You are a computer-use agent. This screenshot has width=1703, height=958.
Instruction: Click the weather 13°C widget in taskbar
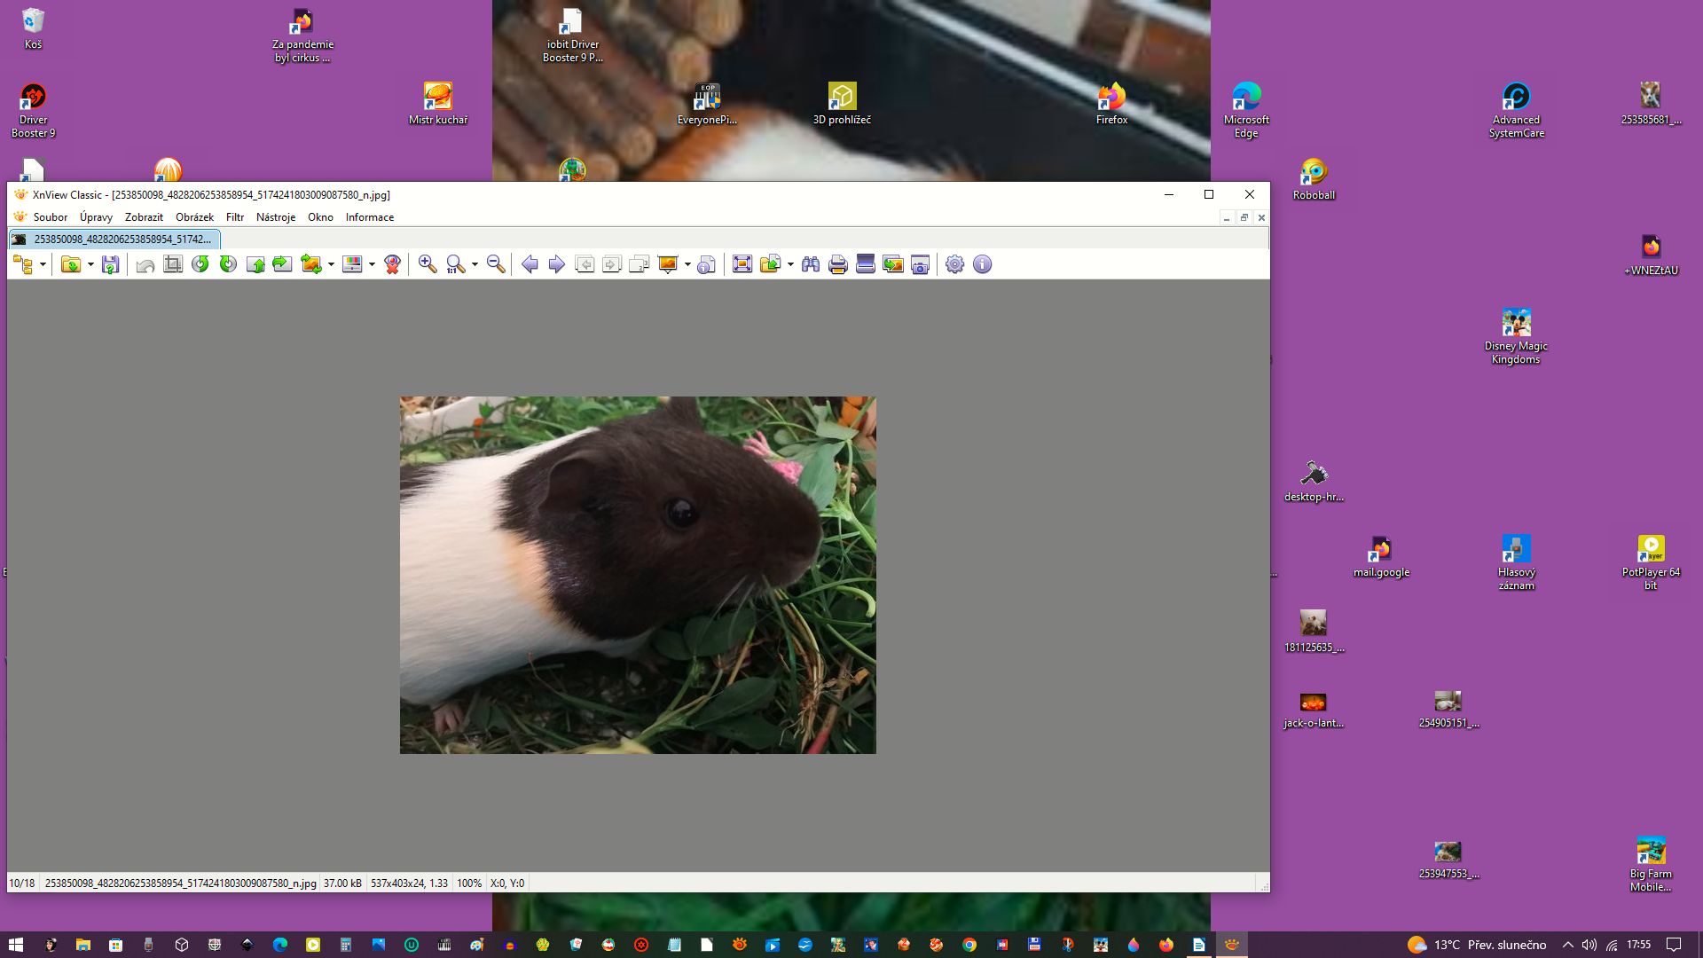pyautogui.click(x=1477, y=945)
